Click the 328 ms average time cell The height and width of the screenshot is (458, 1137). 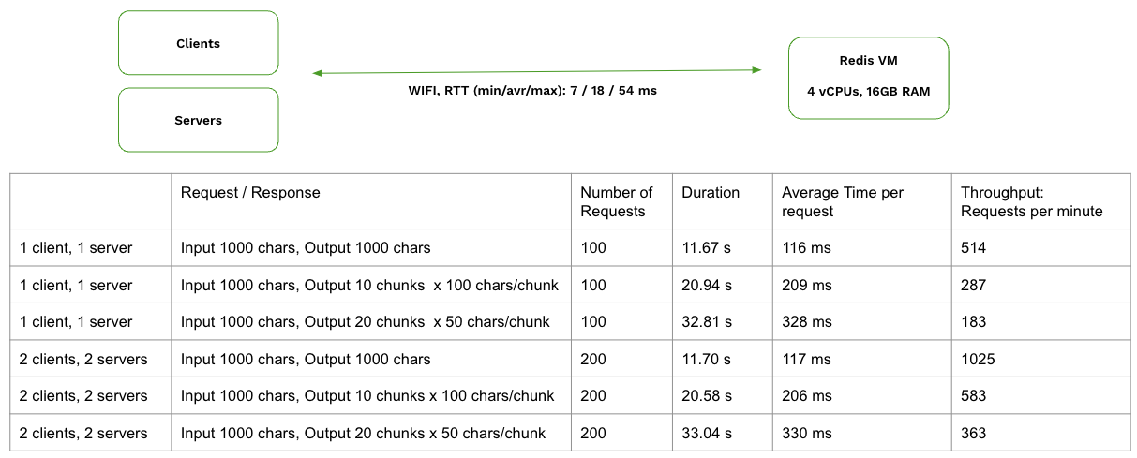coord(861,321)
